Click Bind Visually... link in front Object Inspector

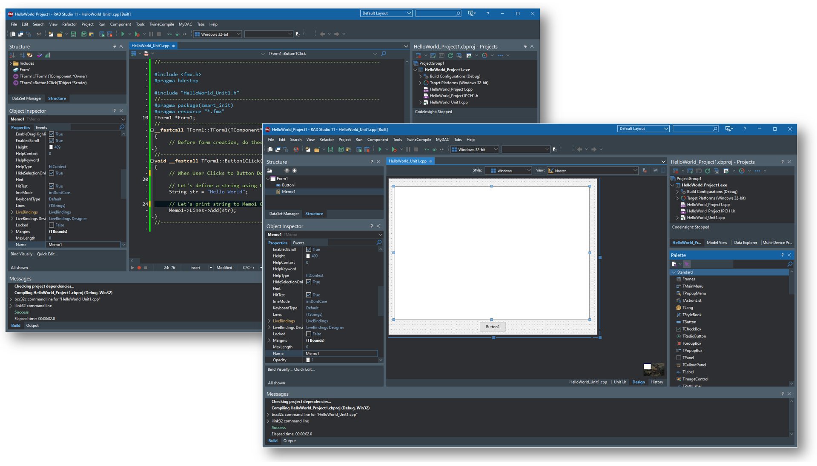280,369
